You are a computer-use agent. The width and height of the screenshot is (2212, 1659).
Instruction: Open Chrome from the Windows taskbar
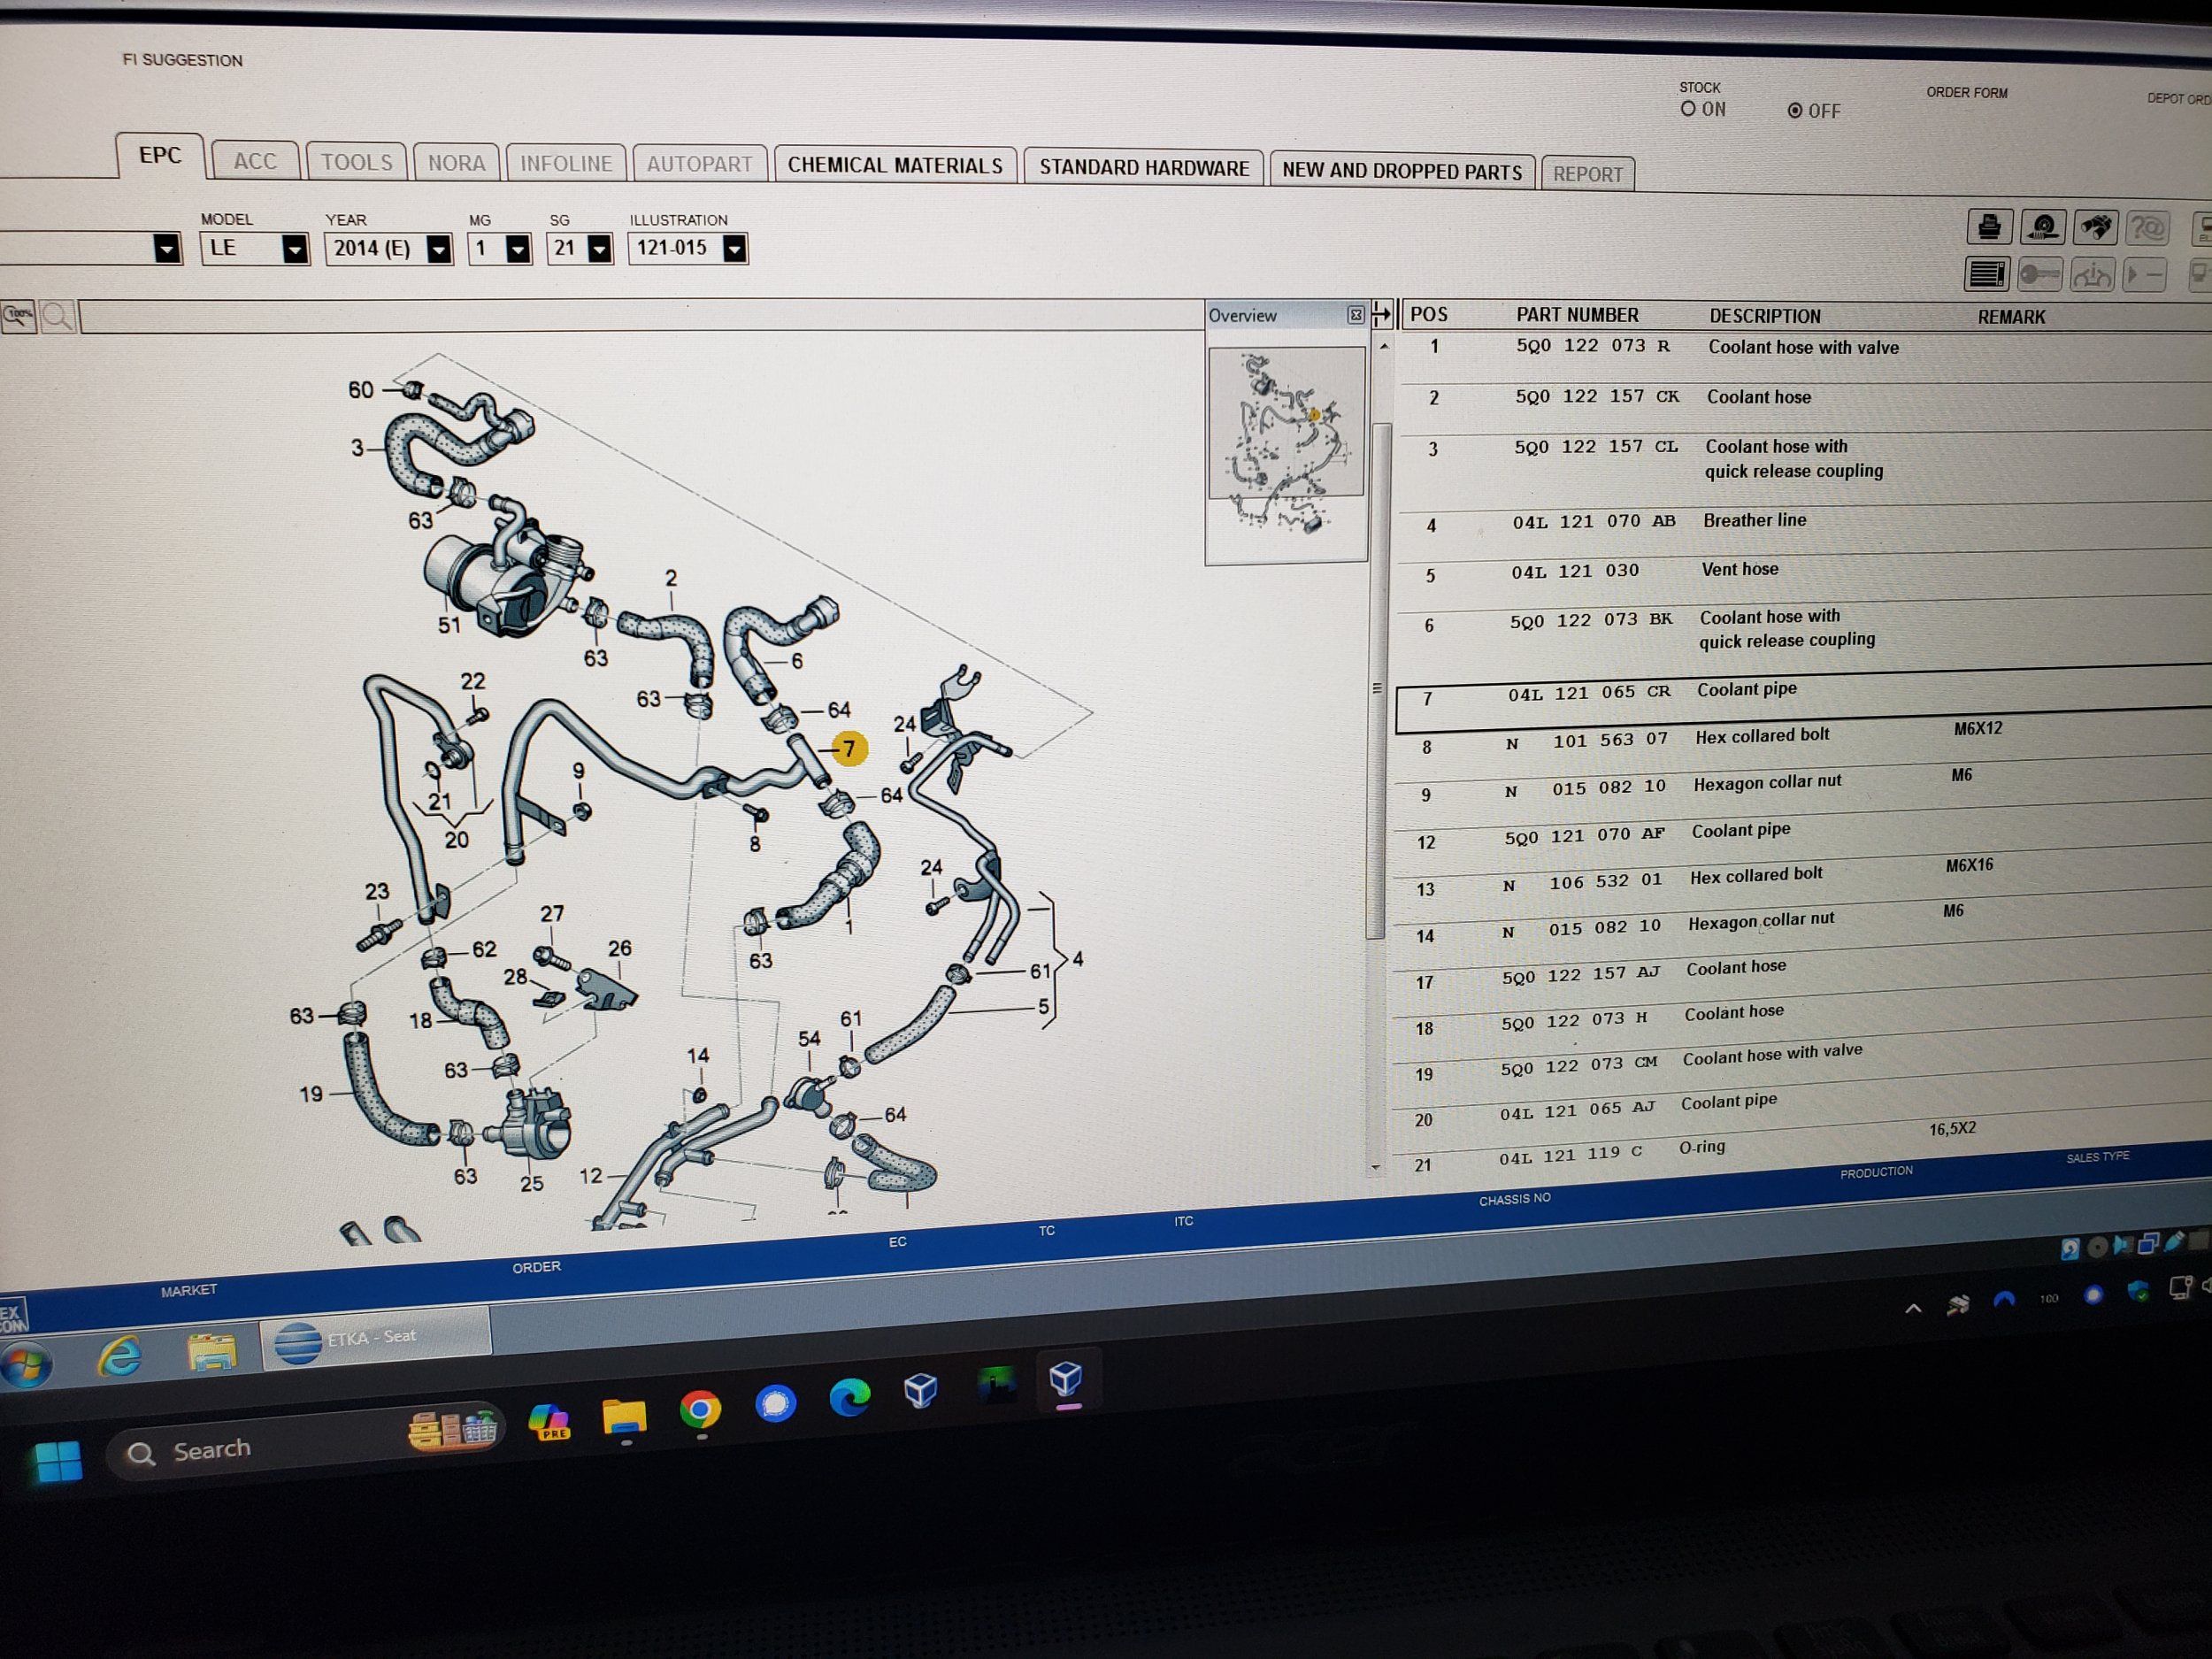pyautogui.click(x=700, y=1410)
